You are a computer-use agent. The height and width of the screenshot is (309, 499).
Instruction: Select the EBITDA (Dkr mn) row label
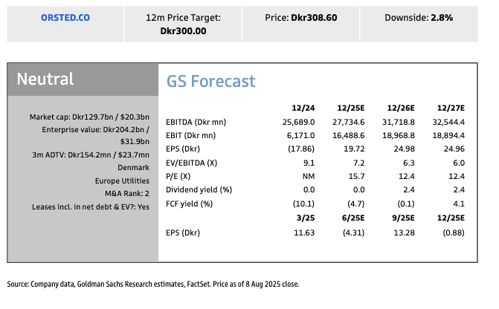click(196, 121)
